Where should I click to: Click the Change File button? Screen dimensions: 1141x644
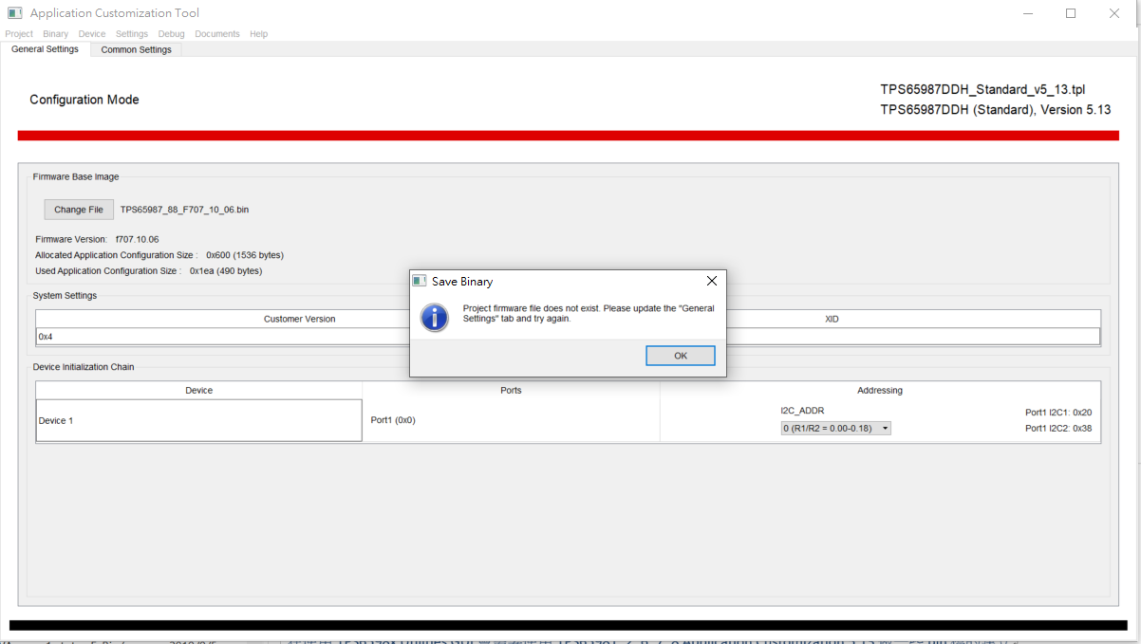point(79,210)
